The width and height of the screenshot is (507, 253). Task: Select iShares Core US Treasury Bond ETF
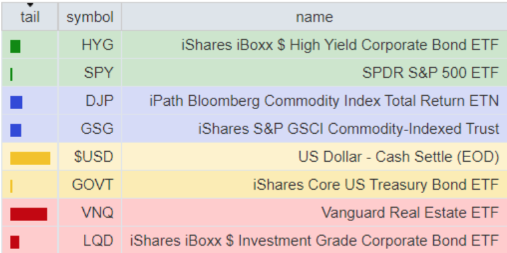click(x=376, y=184)
